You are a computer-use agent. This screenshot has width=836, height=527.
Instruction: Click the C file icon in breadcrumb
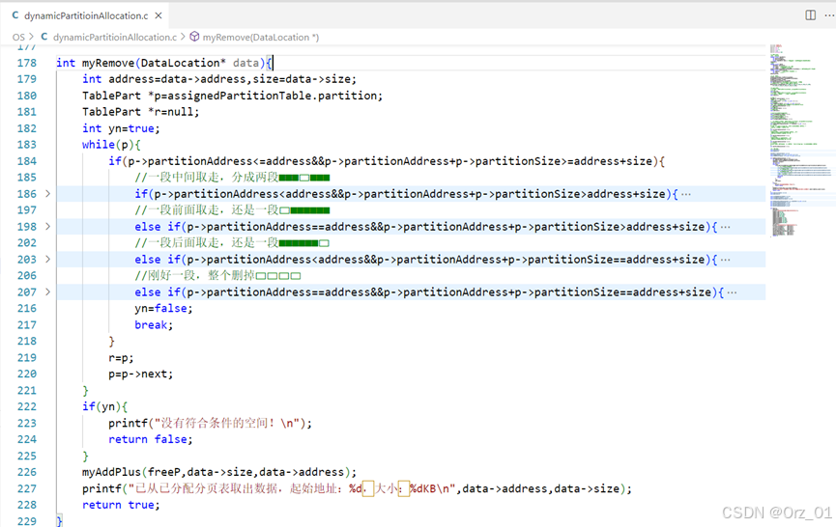click(x=44, y=37)
